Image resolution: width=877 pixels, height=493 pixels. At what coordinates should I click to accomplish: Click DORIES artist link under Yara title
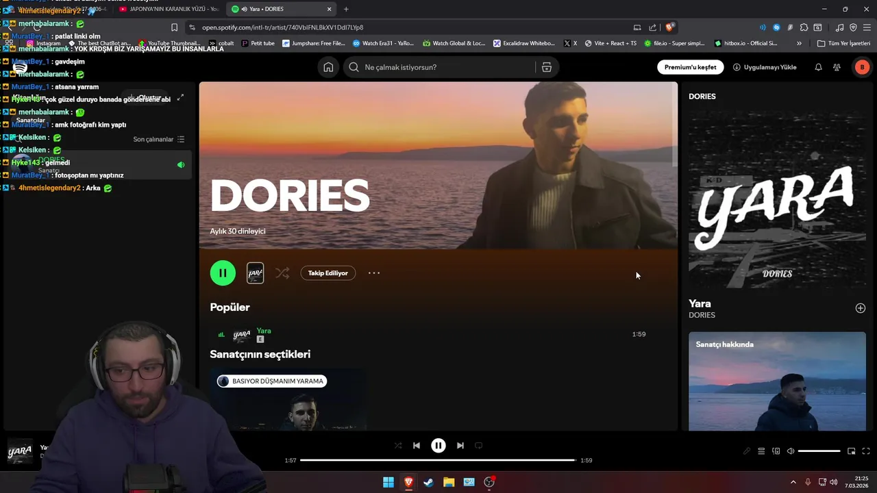[702, 315]
